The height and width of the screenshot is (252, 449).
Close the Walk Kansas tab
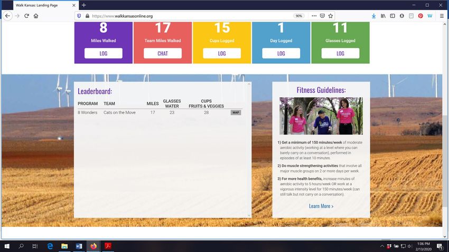tap(74, 5)
